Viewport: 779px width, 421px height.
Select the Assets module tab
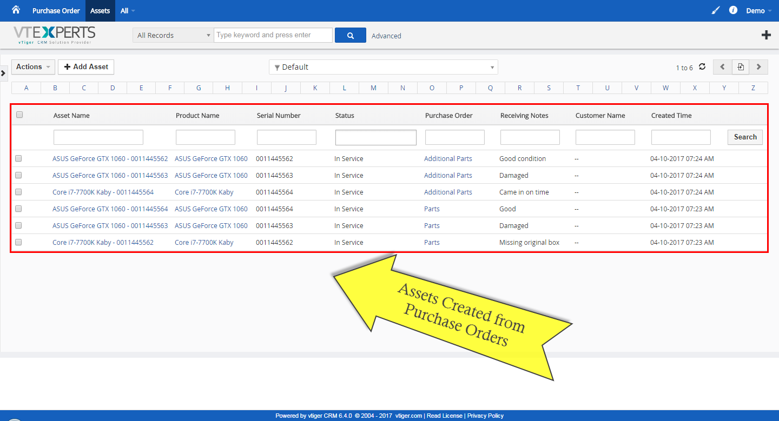coord(100,11)
